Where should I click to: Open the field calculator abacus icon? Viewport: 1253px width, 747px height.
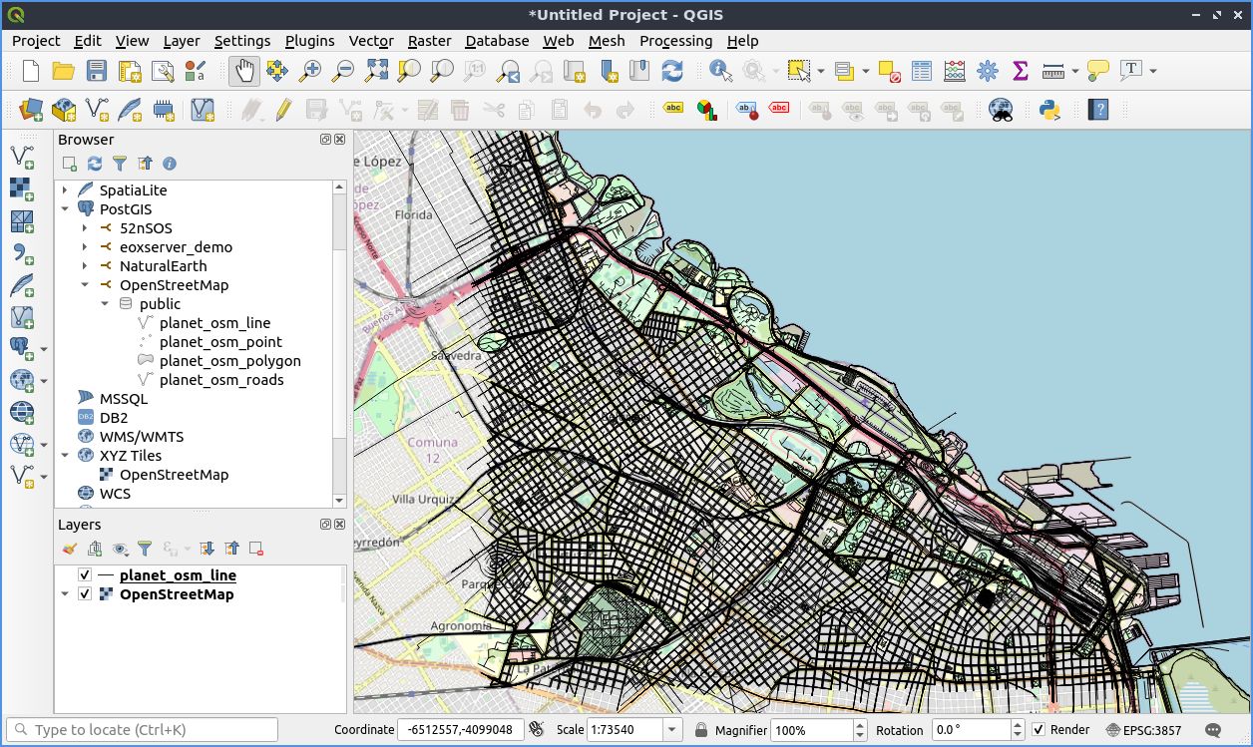(x=955, y=71)
